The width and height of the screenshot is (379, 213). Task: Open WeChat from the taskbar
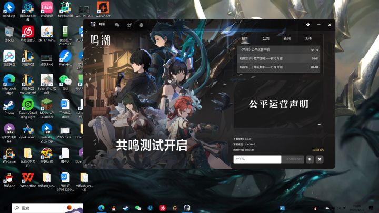coord(138,208)
